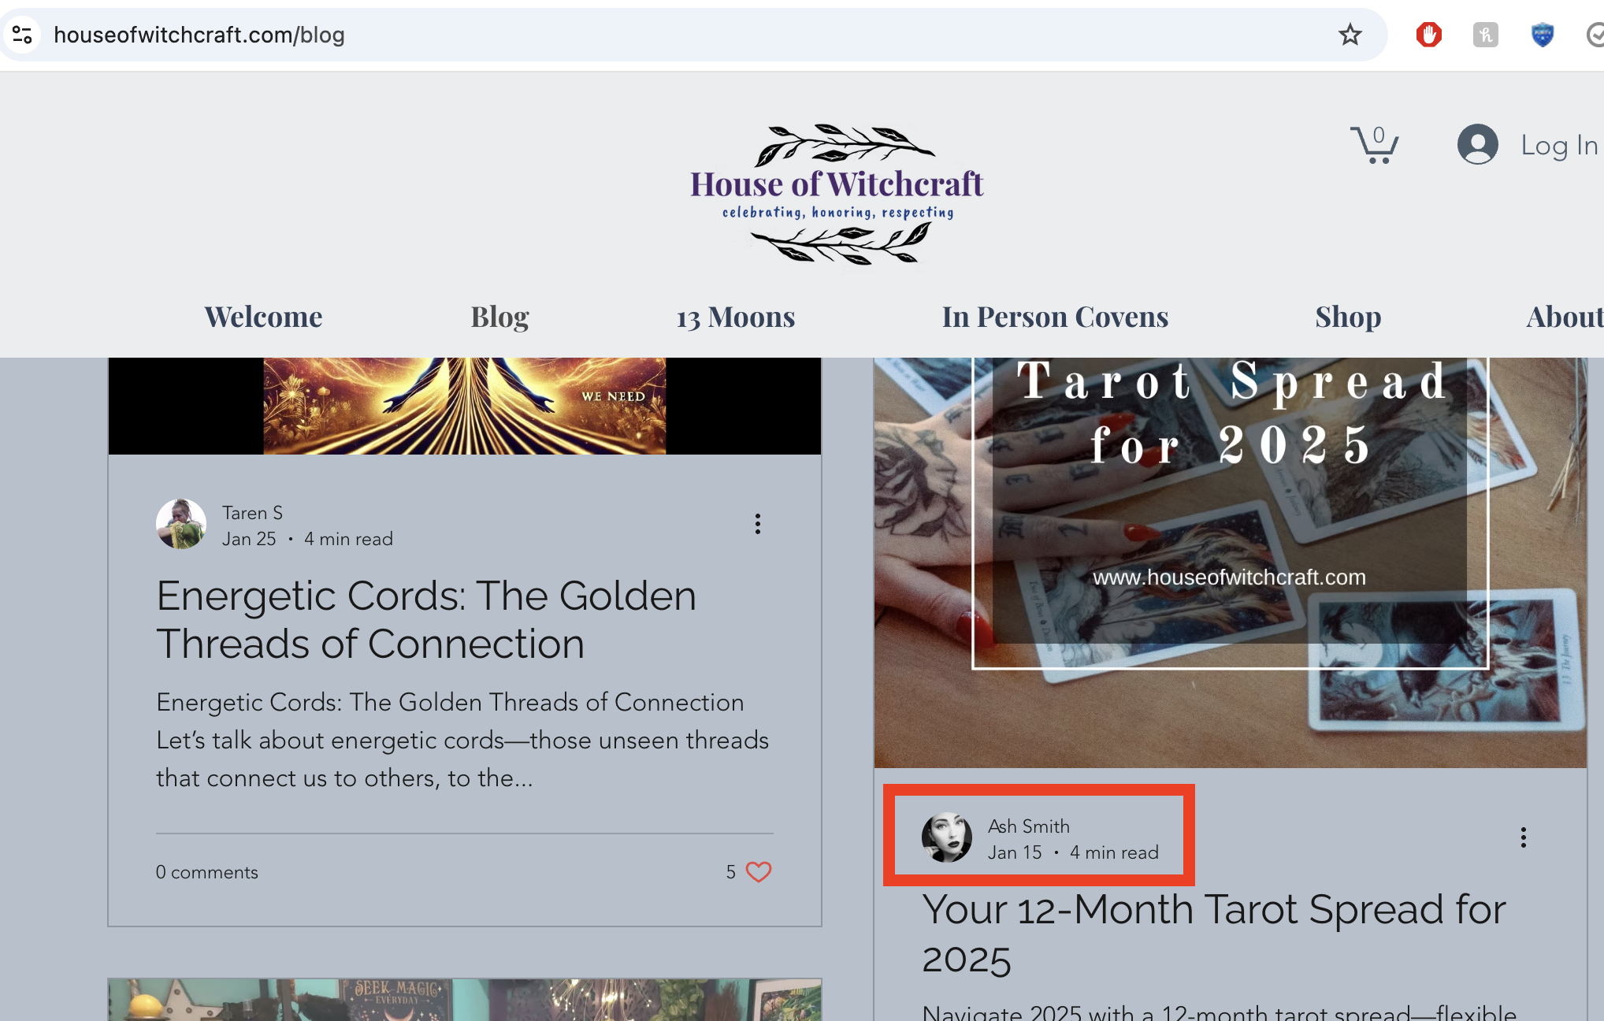Open the site information icon in address bar
This screenshot has height=1021, width=1604.
pos(22,35)
